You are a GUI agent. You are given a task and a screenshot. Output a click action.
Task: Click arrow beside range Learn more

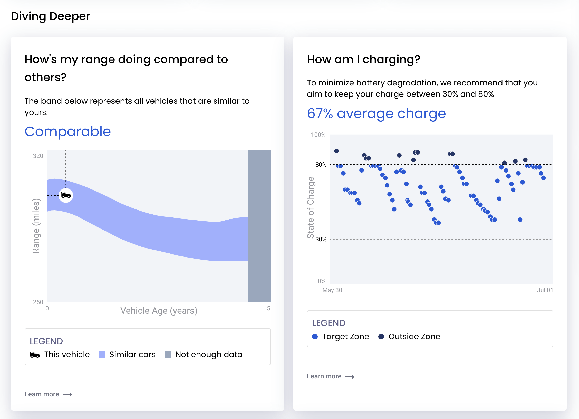[67, 395]
